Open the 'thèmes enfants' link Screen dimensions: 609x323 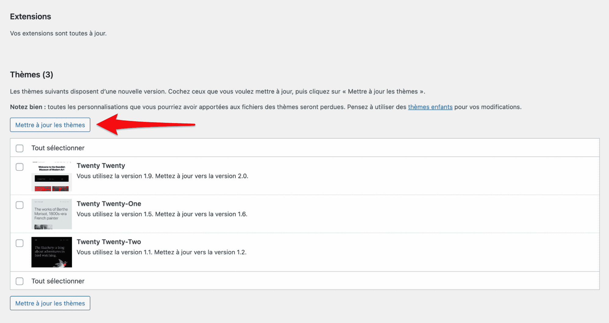[430, 107]
